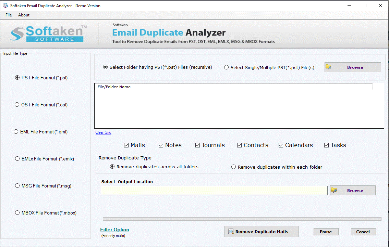This screenshot has height=247, width=389.
Task: Click the output location input field
Action: 214,190
